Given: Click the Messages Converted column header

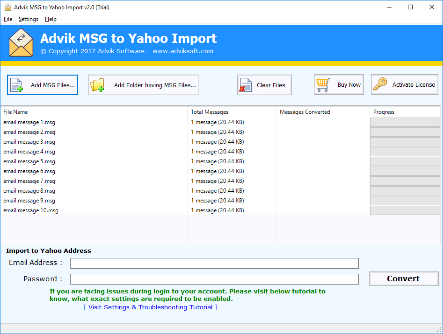Looking at the screenshot, I should [x=323, y=112].
